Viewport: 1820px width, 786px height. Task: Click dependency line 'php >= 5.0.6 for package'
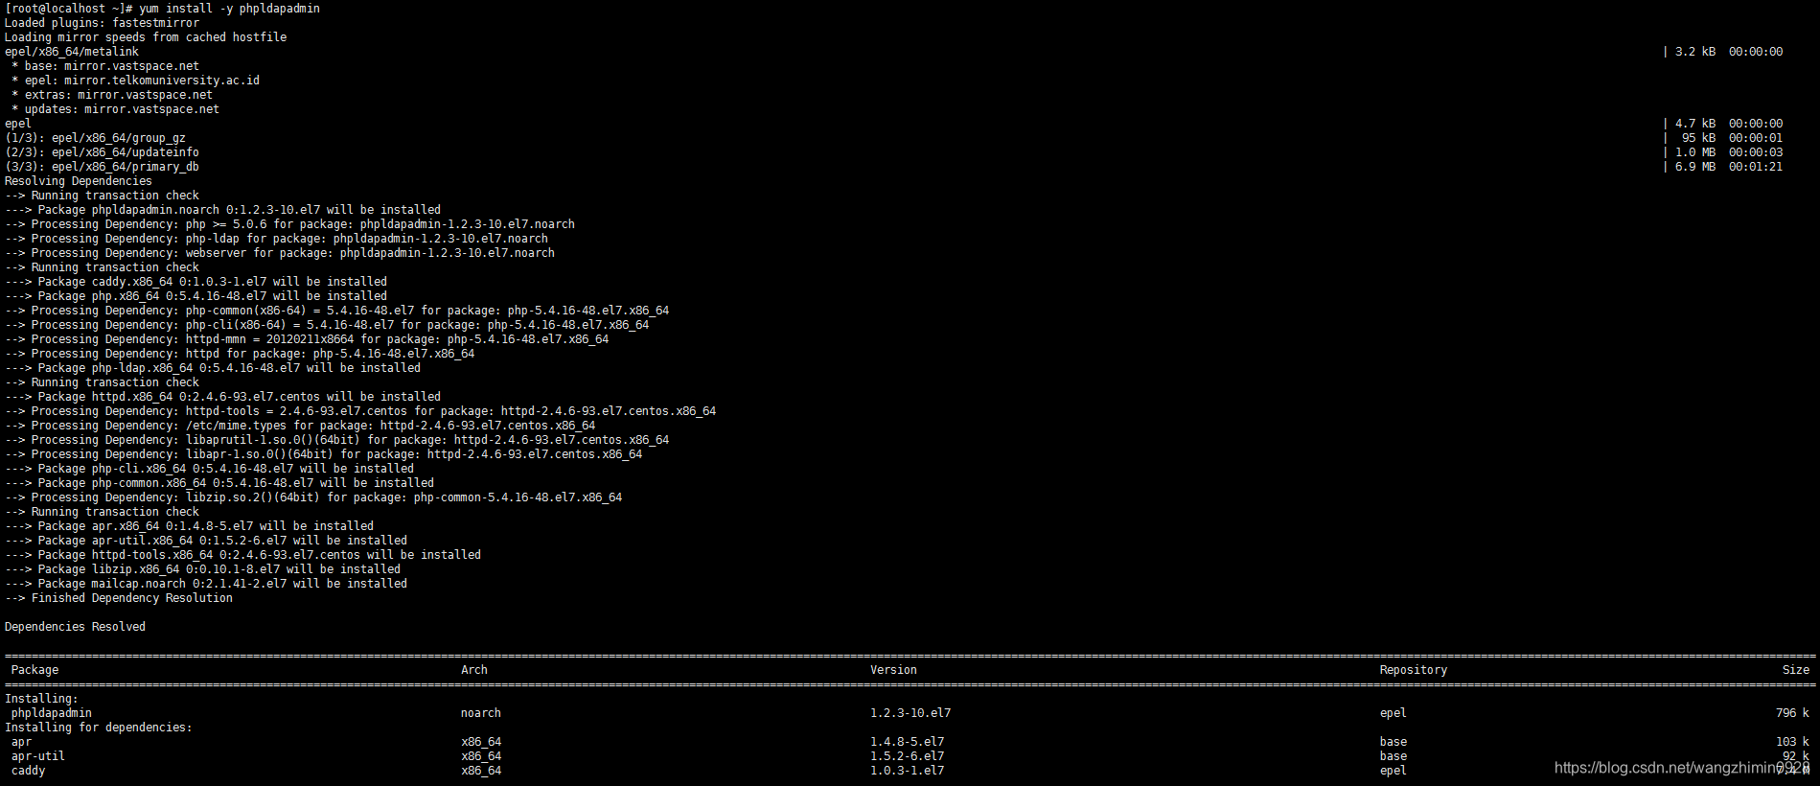coord(290,224)
